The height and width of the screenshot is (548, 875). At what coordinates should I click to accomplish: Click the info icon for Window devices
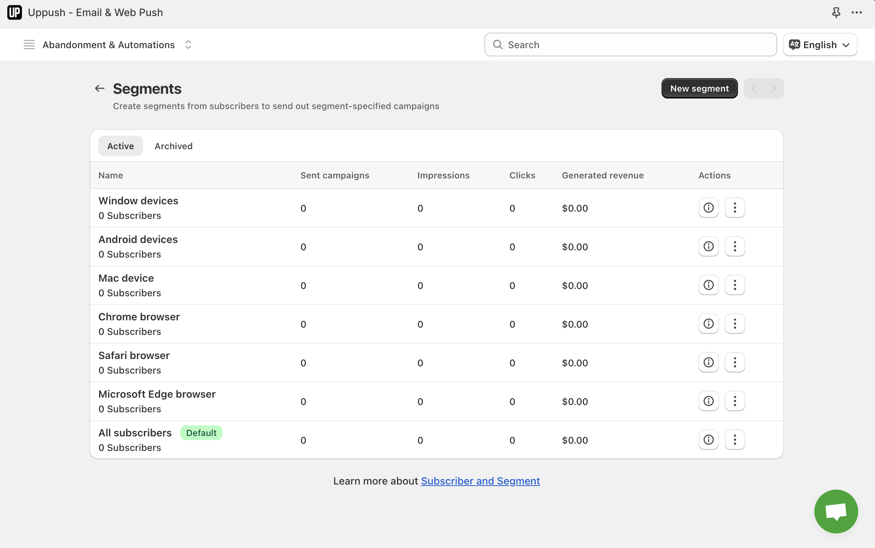coord(708,208)
